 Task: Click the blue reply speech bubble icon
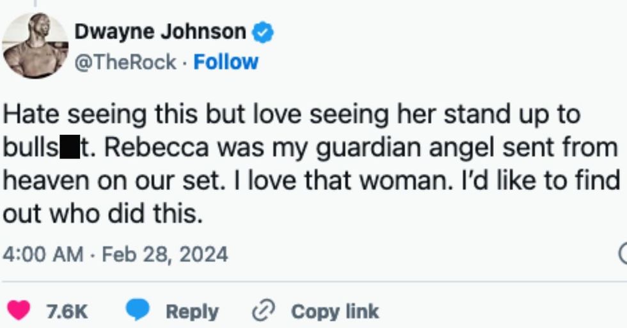(x=137, y=311)
